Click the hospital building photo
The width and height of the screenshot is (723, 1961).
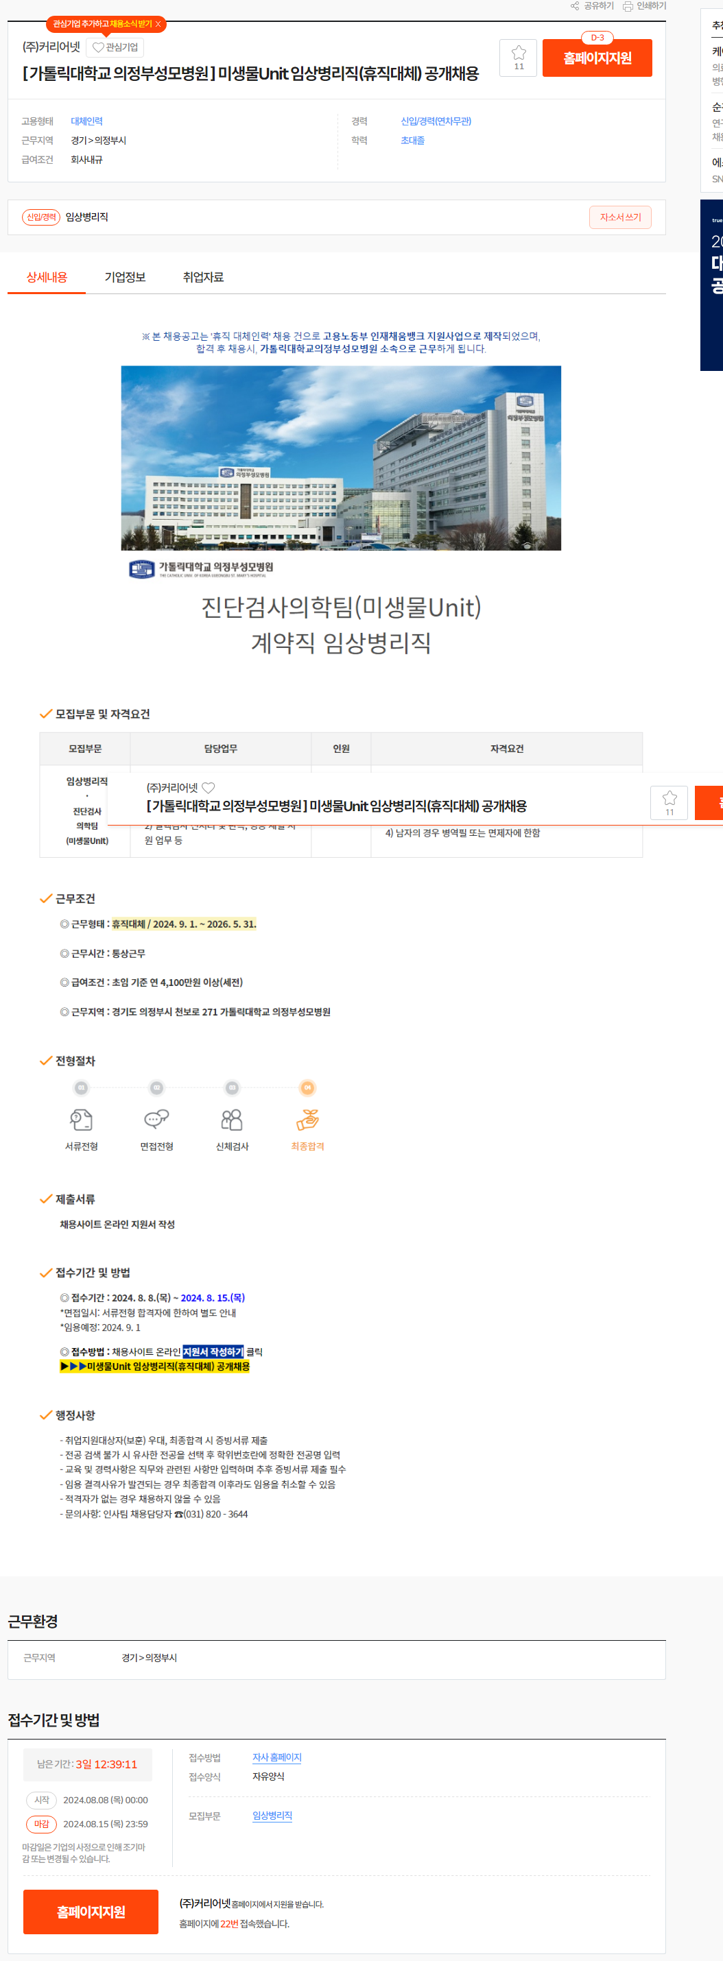click(x=340, y=457)
